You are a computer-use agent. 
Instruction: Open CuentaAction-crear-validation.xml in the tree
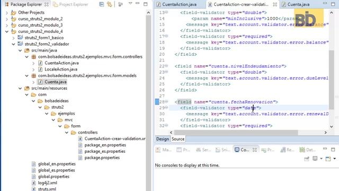[115, 138]
